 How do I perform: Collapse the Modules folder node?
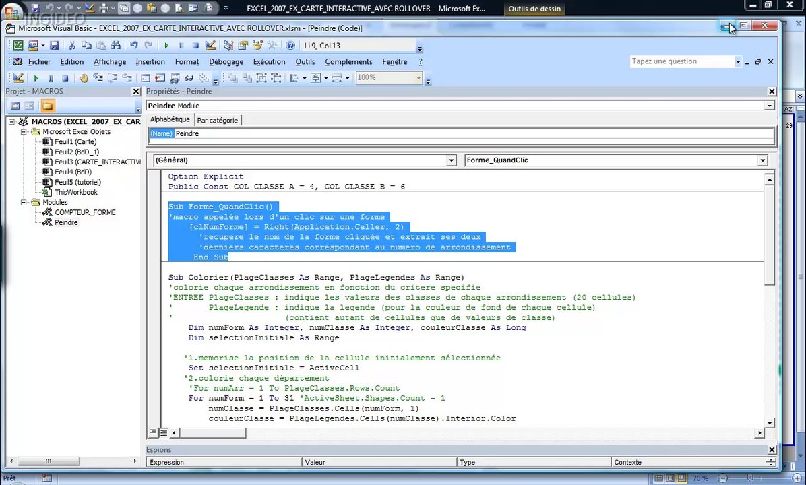point(24,203)
